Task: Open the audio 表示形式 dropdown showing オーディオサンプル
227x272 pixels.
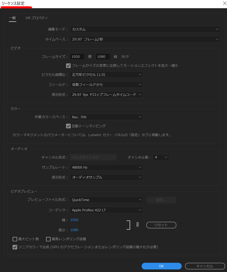Action: click(x=106, y=178)
